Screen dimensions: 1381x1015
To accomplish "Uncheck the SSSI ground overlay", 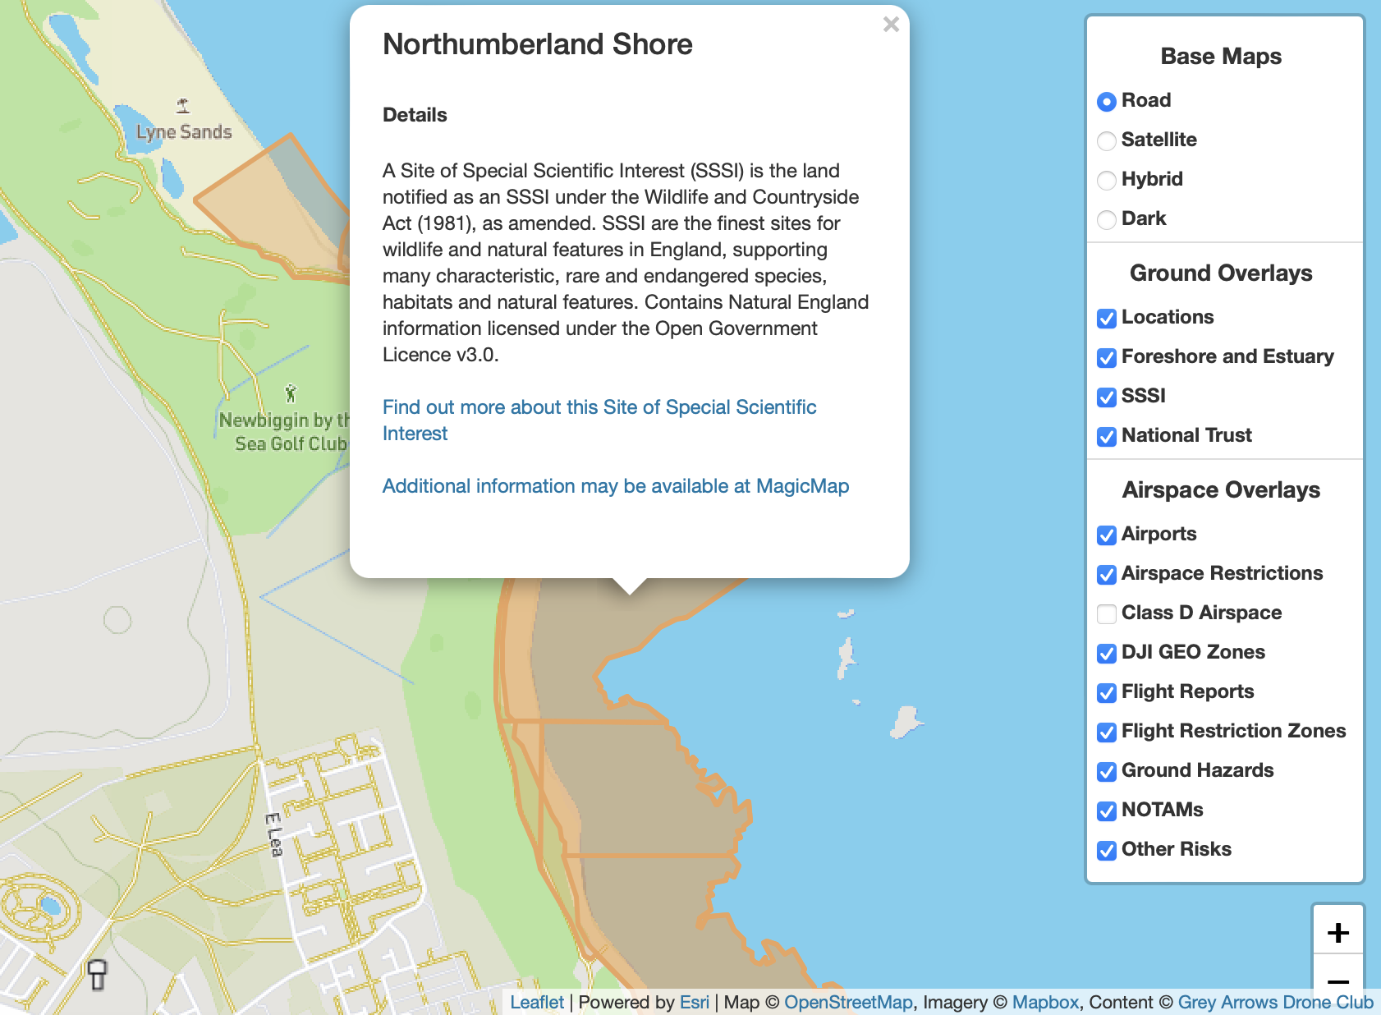I will [1107, 397].
